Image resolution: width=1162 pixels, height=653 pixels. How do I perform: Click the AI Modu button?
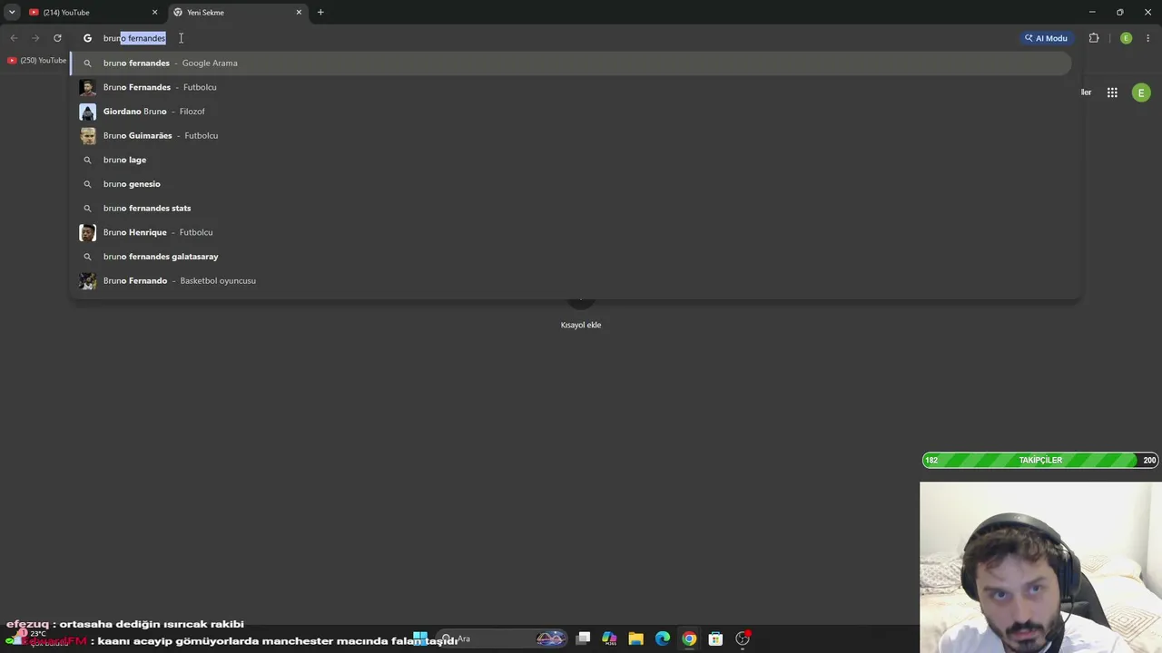click(x=1046, y=38)
